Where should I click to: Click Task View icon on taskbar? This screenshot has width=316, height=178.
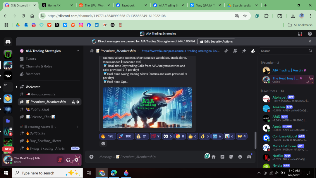pos(89,173)
